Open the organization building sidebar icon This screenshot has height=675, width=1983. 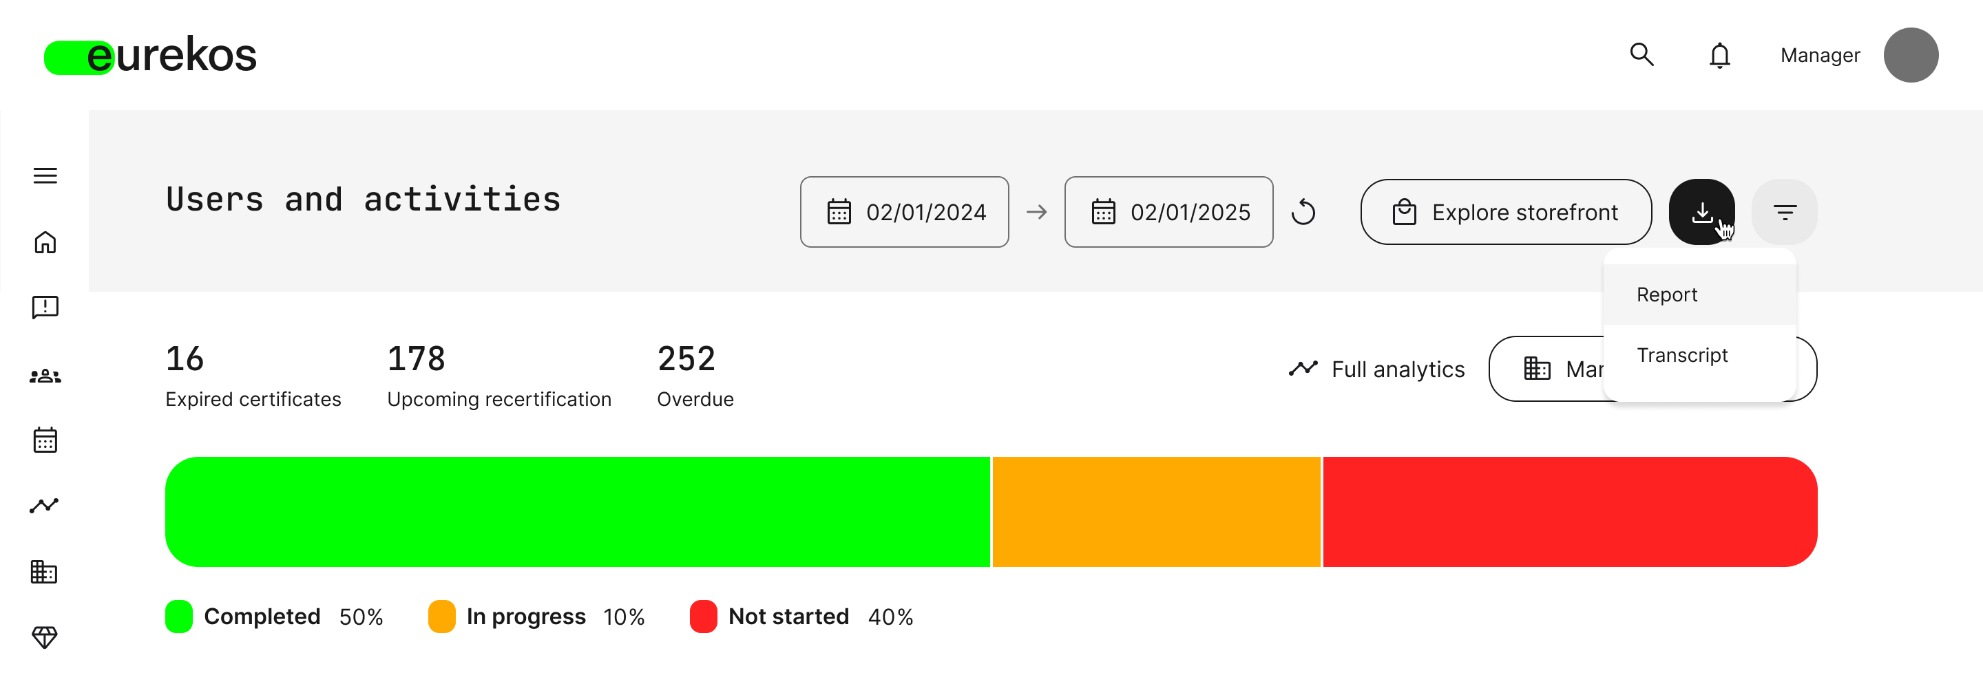tap(44, 572)
